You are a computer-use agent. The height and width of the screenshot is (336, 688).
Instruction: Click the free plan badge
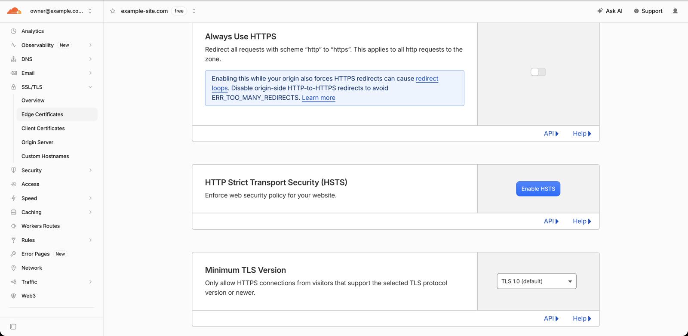pos(179,11)
